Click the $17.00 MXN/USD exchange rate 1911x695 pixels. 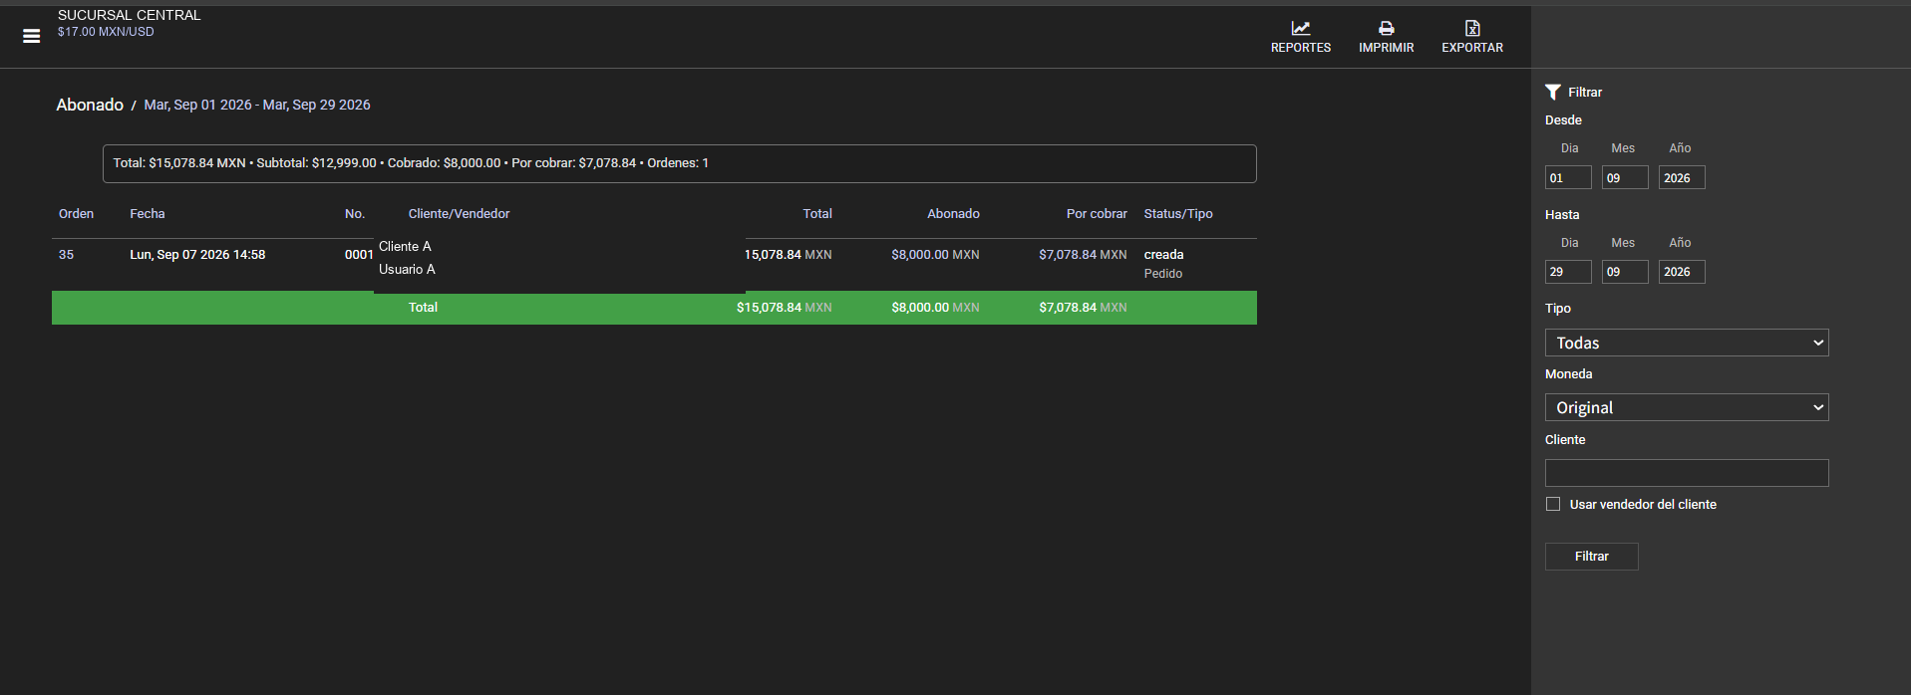(106, 32)
